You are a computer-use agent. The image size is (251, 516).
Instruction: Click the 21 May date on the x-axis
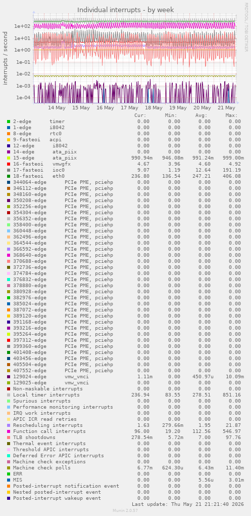click(226, 108)
